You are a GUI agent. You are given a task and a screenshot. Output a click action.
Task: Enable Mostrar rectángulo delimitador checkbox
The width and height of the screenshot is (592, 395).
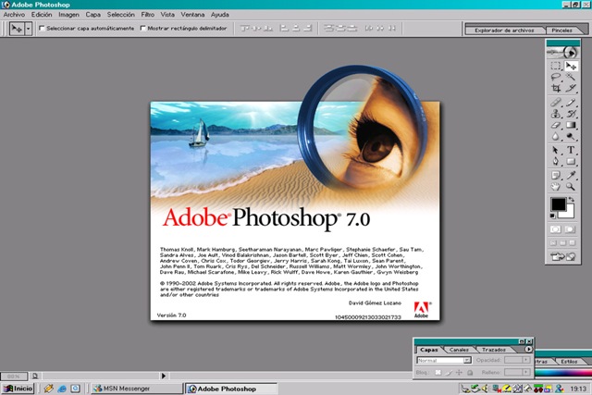tap(142, 29)
